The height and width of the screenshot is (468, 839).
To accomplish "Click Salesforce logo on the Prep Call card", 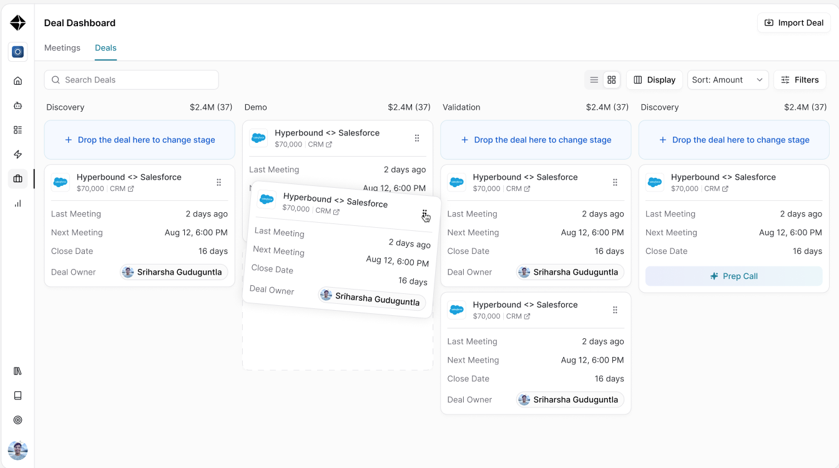I will (655, 182).
